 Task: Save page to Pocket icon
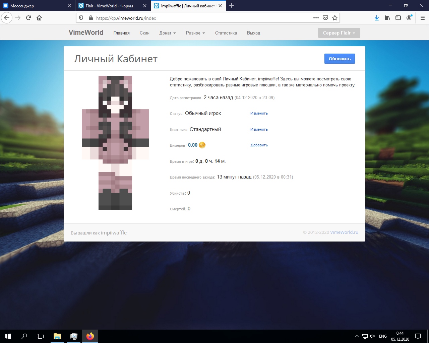(x=325, y=18)
